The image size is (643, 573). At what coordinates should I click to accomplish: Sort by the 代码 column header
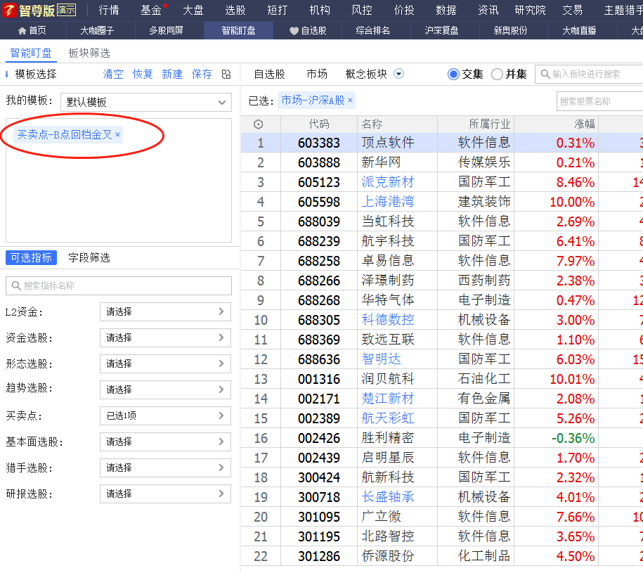319,124
